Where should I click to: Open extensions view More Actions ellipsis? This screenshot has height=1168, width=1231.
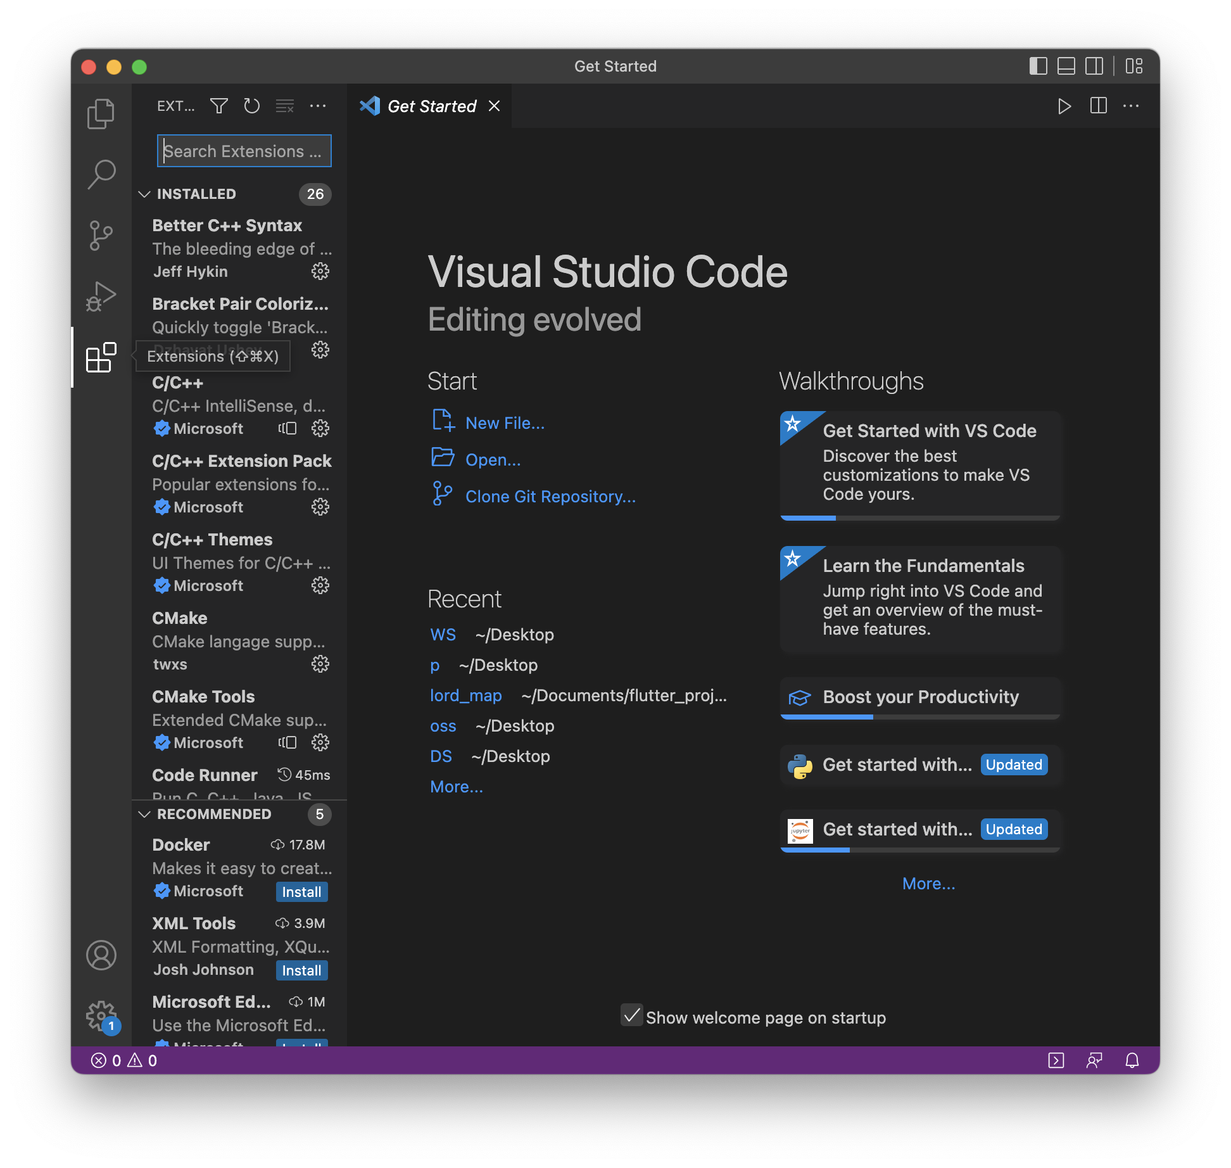[x=318, y=106]
